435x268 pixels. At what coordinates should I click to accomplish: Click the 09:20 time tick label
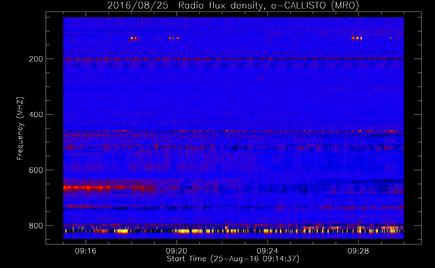(177, 251)
